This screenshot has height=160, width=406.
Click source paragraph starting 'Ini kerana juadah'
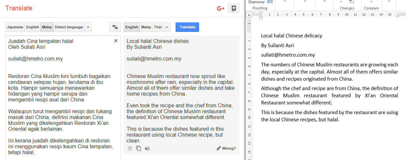click(61, 146)
